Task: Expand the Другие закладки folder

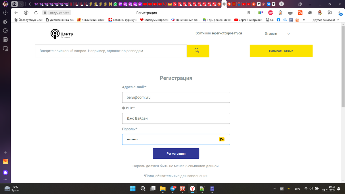Action: pos(326,20)
